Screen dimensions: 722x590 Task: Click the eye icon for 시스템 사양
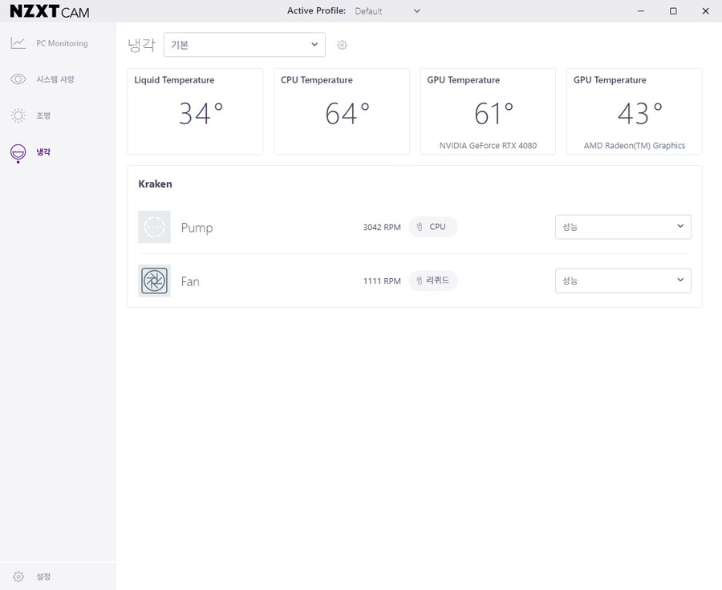pos(18,79)
